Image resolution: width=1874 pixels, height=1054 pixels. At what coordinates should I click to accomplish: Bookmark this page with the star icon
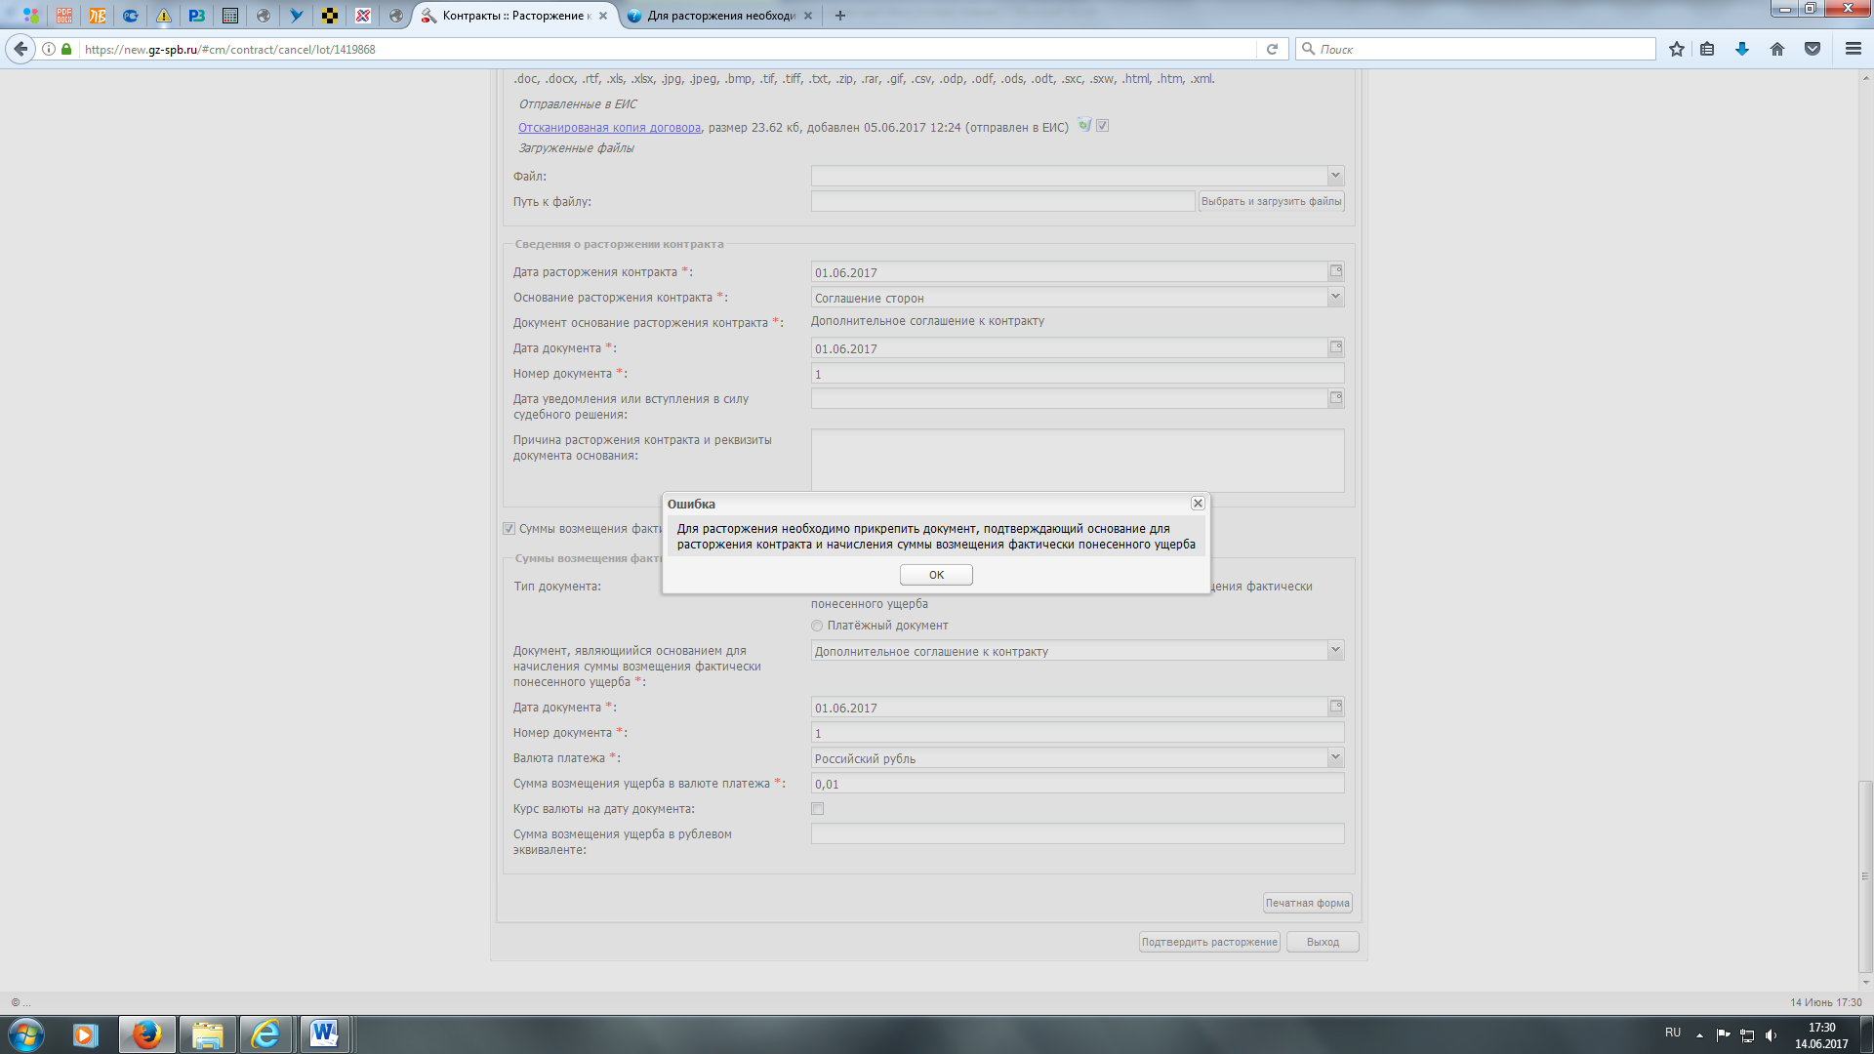click(1677, 49)
